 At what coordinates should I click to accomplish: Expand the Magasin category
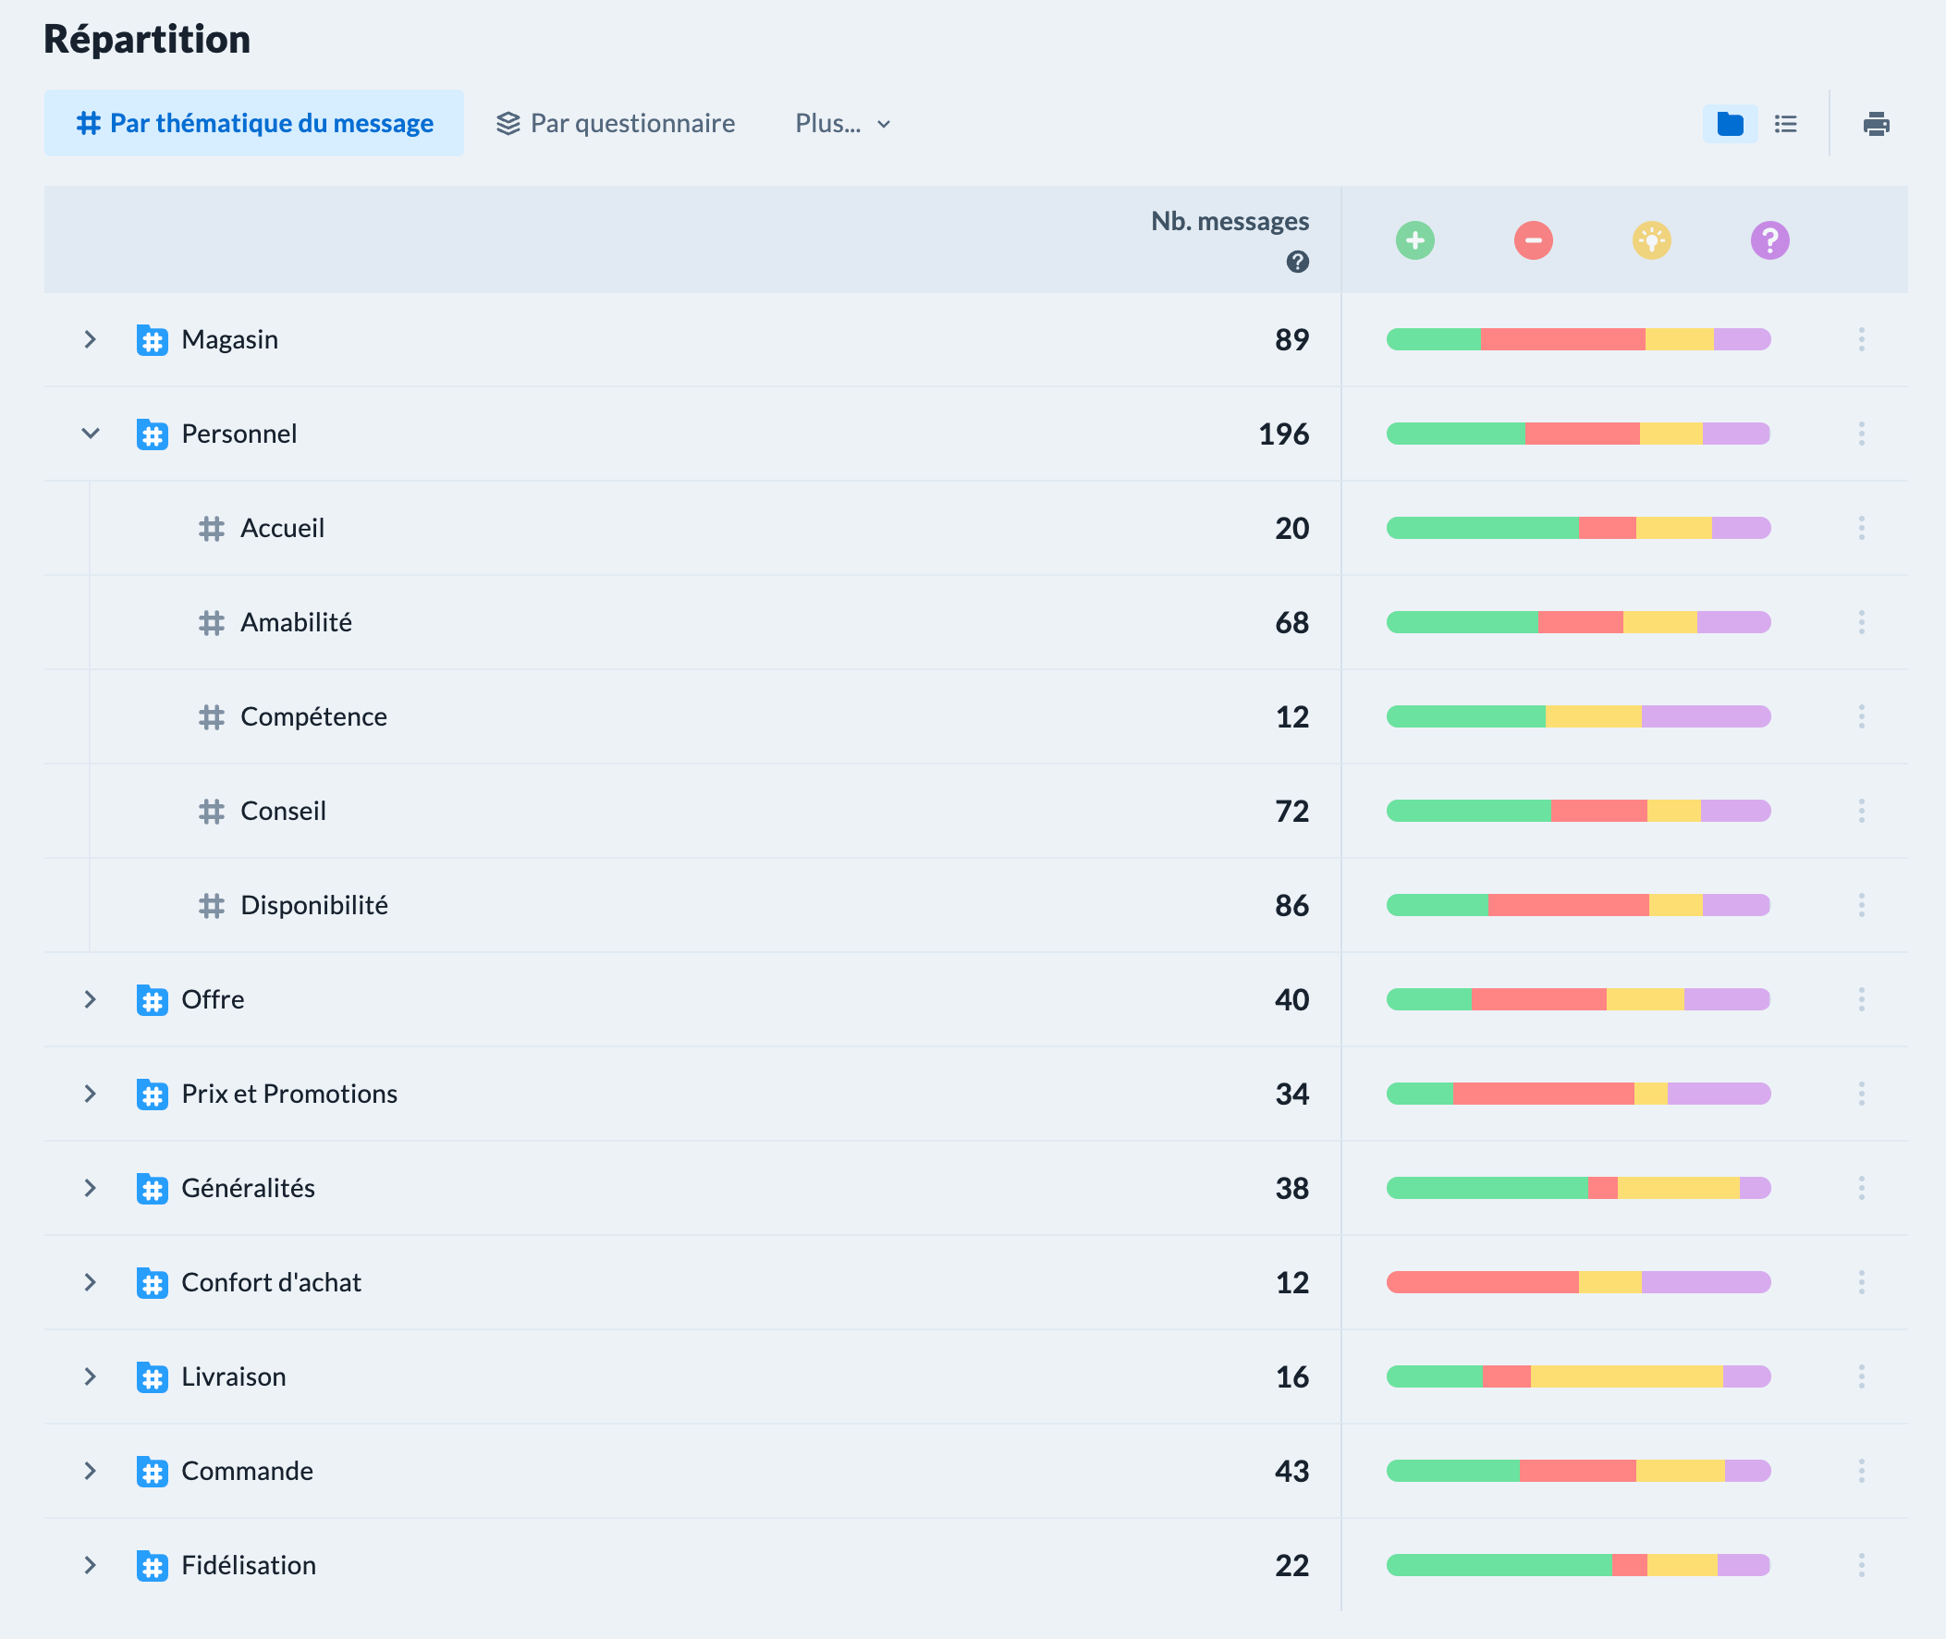(x=90, y=339)
